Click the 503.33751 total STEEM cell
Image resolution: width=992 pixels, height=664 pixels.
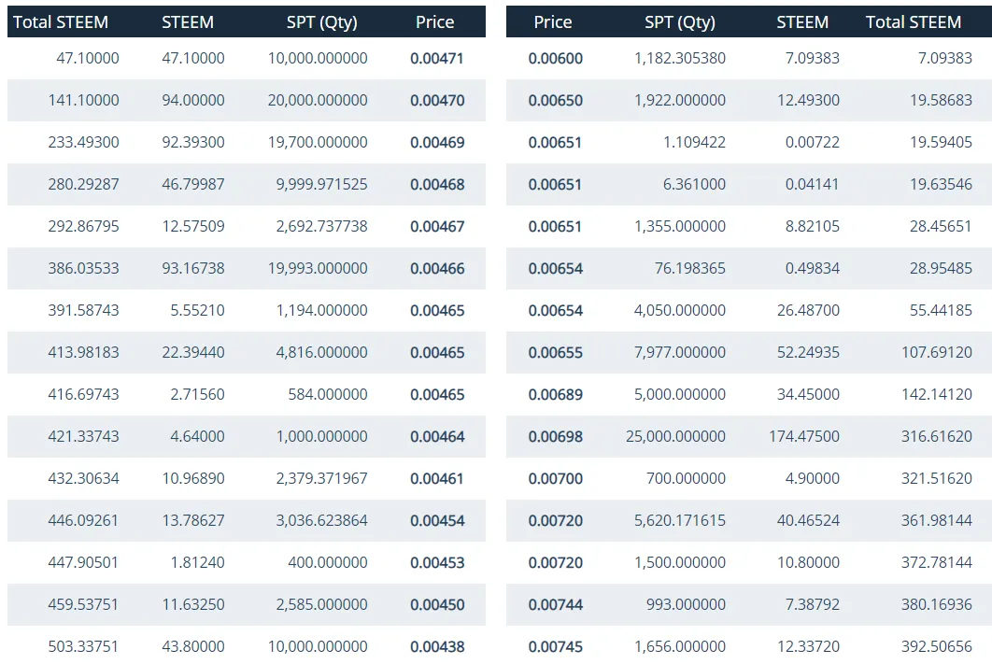point(83,646)
